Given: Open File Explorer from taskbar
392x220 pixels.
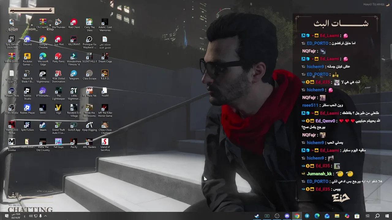Looking at the screenshot, I should (337, 216).
